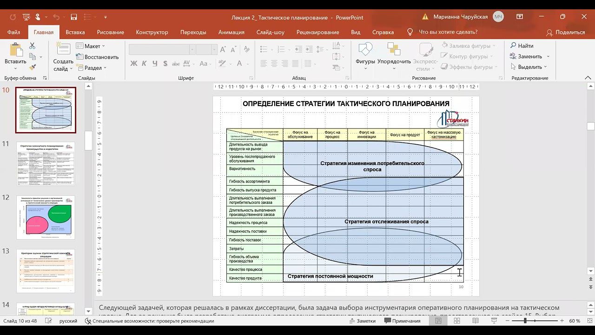The height and width of the screenshot is (335, 595).
Task: Toggle Underline (Ч) formatting
Action: (154, 63)
